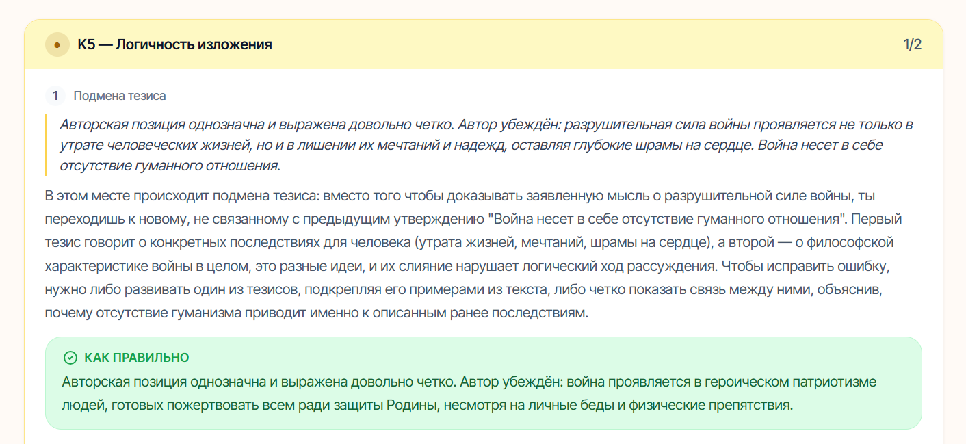Toggle visibility of the Подмена тезиса error
The image size is (966, 444).
(121, 96)
